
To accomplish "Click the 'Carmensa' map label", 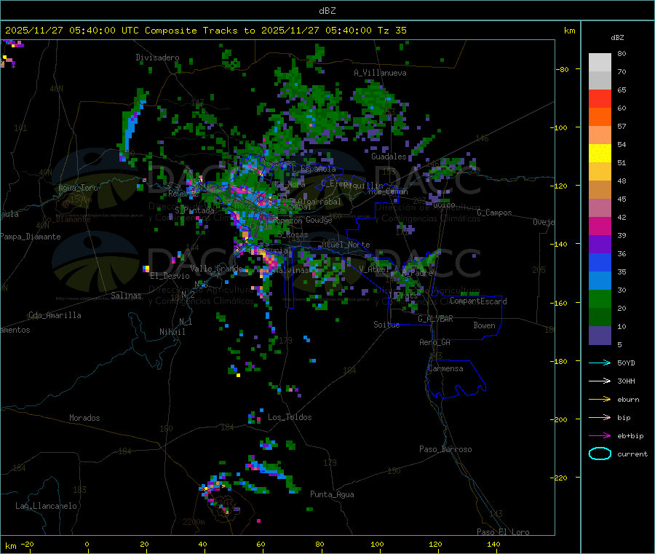I will tap(445, 368).
